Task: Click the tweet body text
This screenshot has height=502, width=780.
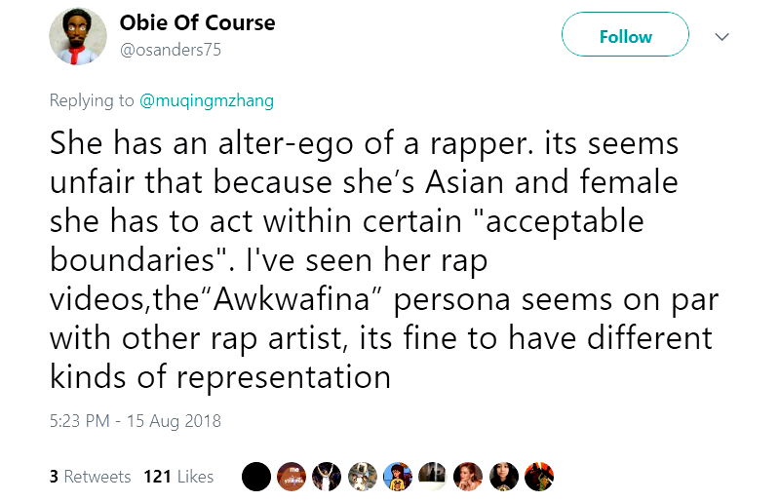Action: (380, 258)
